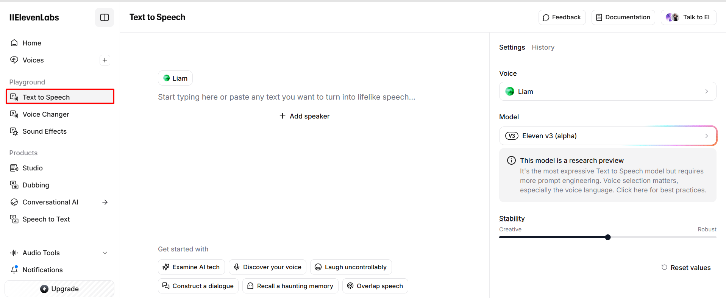This screenshot has height=298, width=726.
Task: Open the Eleven v3 model selector
Action: click(607, 136)
